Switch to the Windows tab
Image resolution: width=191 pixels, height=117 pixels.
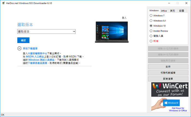click(x=154, y=11)
